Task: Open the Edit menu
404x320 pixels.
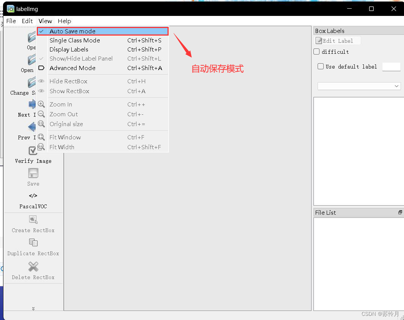Action: tap(27, 21)
